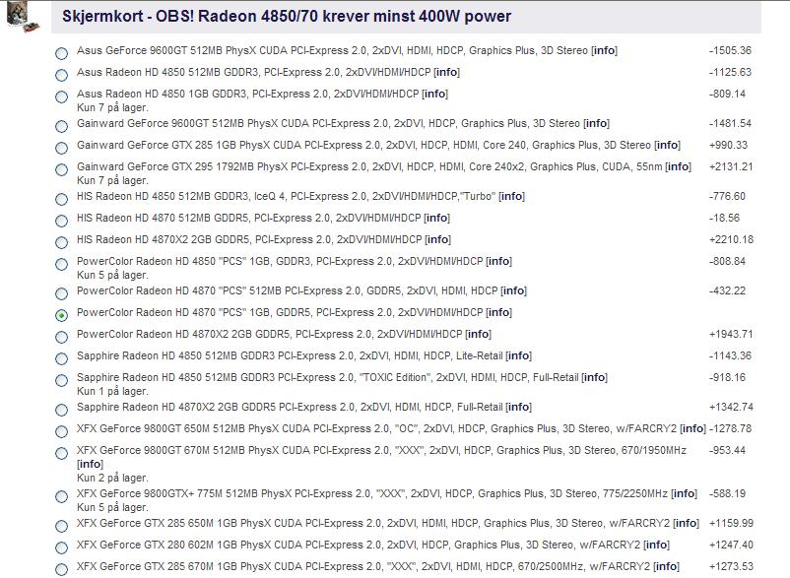
Task: Choose HIS Radeon HD 4870X2 2GB option
Action: (x=61, y=242)
